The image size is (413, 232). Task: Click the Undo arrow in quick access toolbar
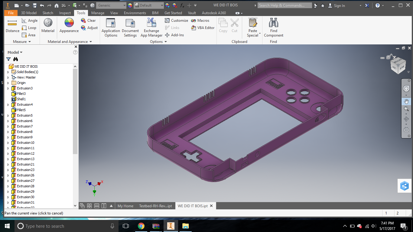(42, 5)
